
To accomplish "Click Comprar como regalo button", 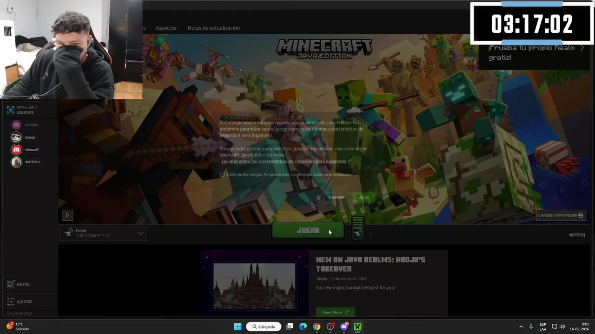I will [561, 215].
